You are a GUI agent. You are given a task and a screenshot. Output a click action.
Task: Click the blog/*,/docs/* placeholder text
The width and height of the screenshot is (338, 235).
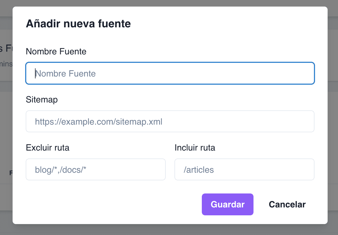click(x=60, y=169)
